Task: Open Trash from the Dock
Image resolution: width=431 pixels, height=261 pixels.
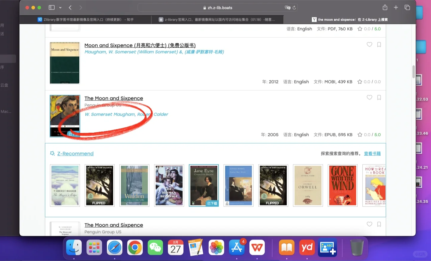Action: (357, 248)
